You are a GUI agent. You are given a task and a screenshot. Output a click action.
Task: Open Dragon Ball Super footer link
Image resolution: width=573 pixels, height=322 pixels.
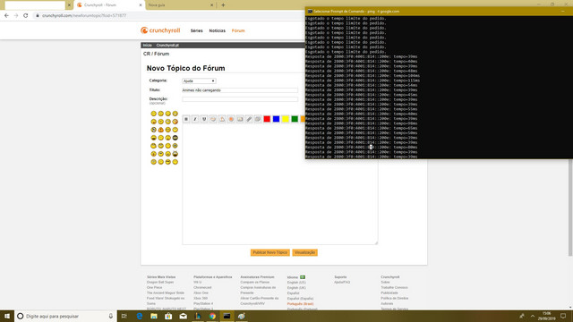(160, 283)
